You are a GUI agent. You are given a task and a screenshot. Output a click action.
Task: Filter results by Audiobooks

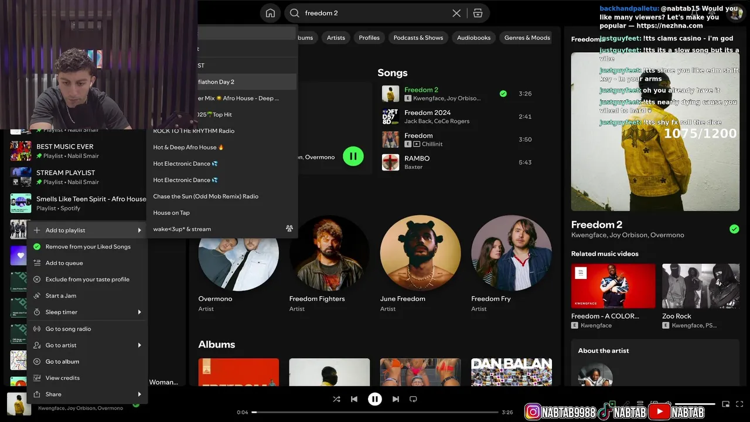click(x=473, y=38)
